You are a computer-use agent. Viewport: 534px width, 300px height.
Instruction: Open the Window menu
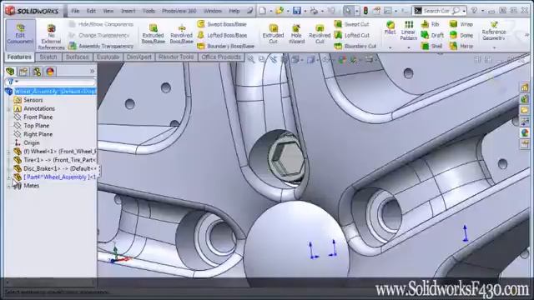click(213, 11)
